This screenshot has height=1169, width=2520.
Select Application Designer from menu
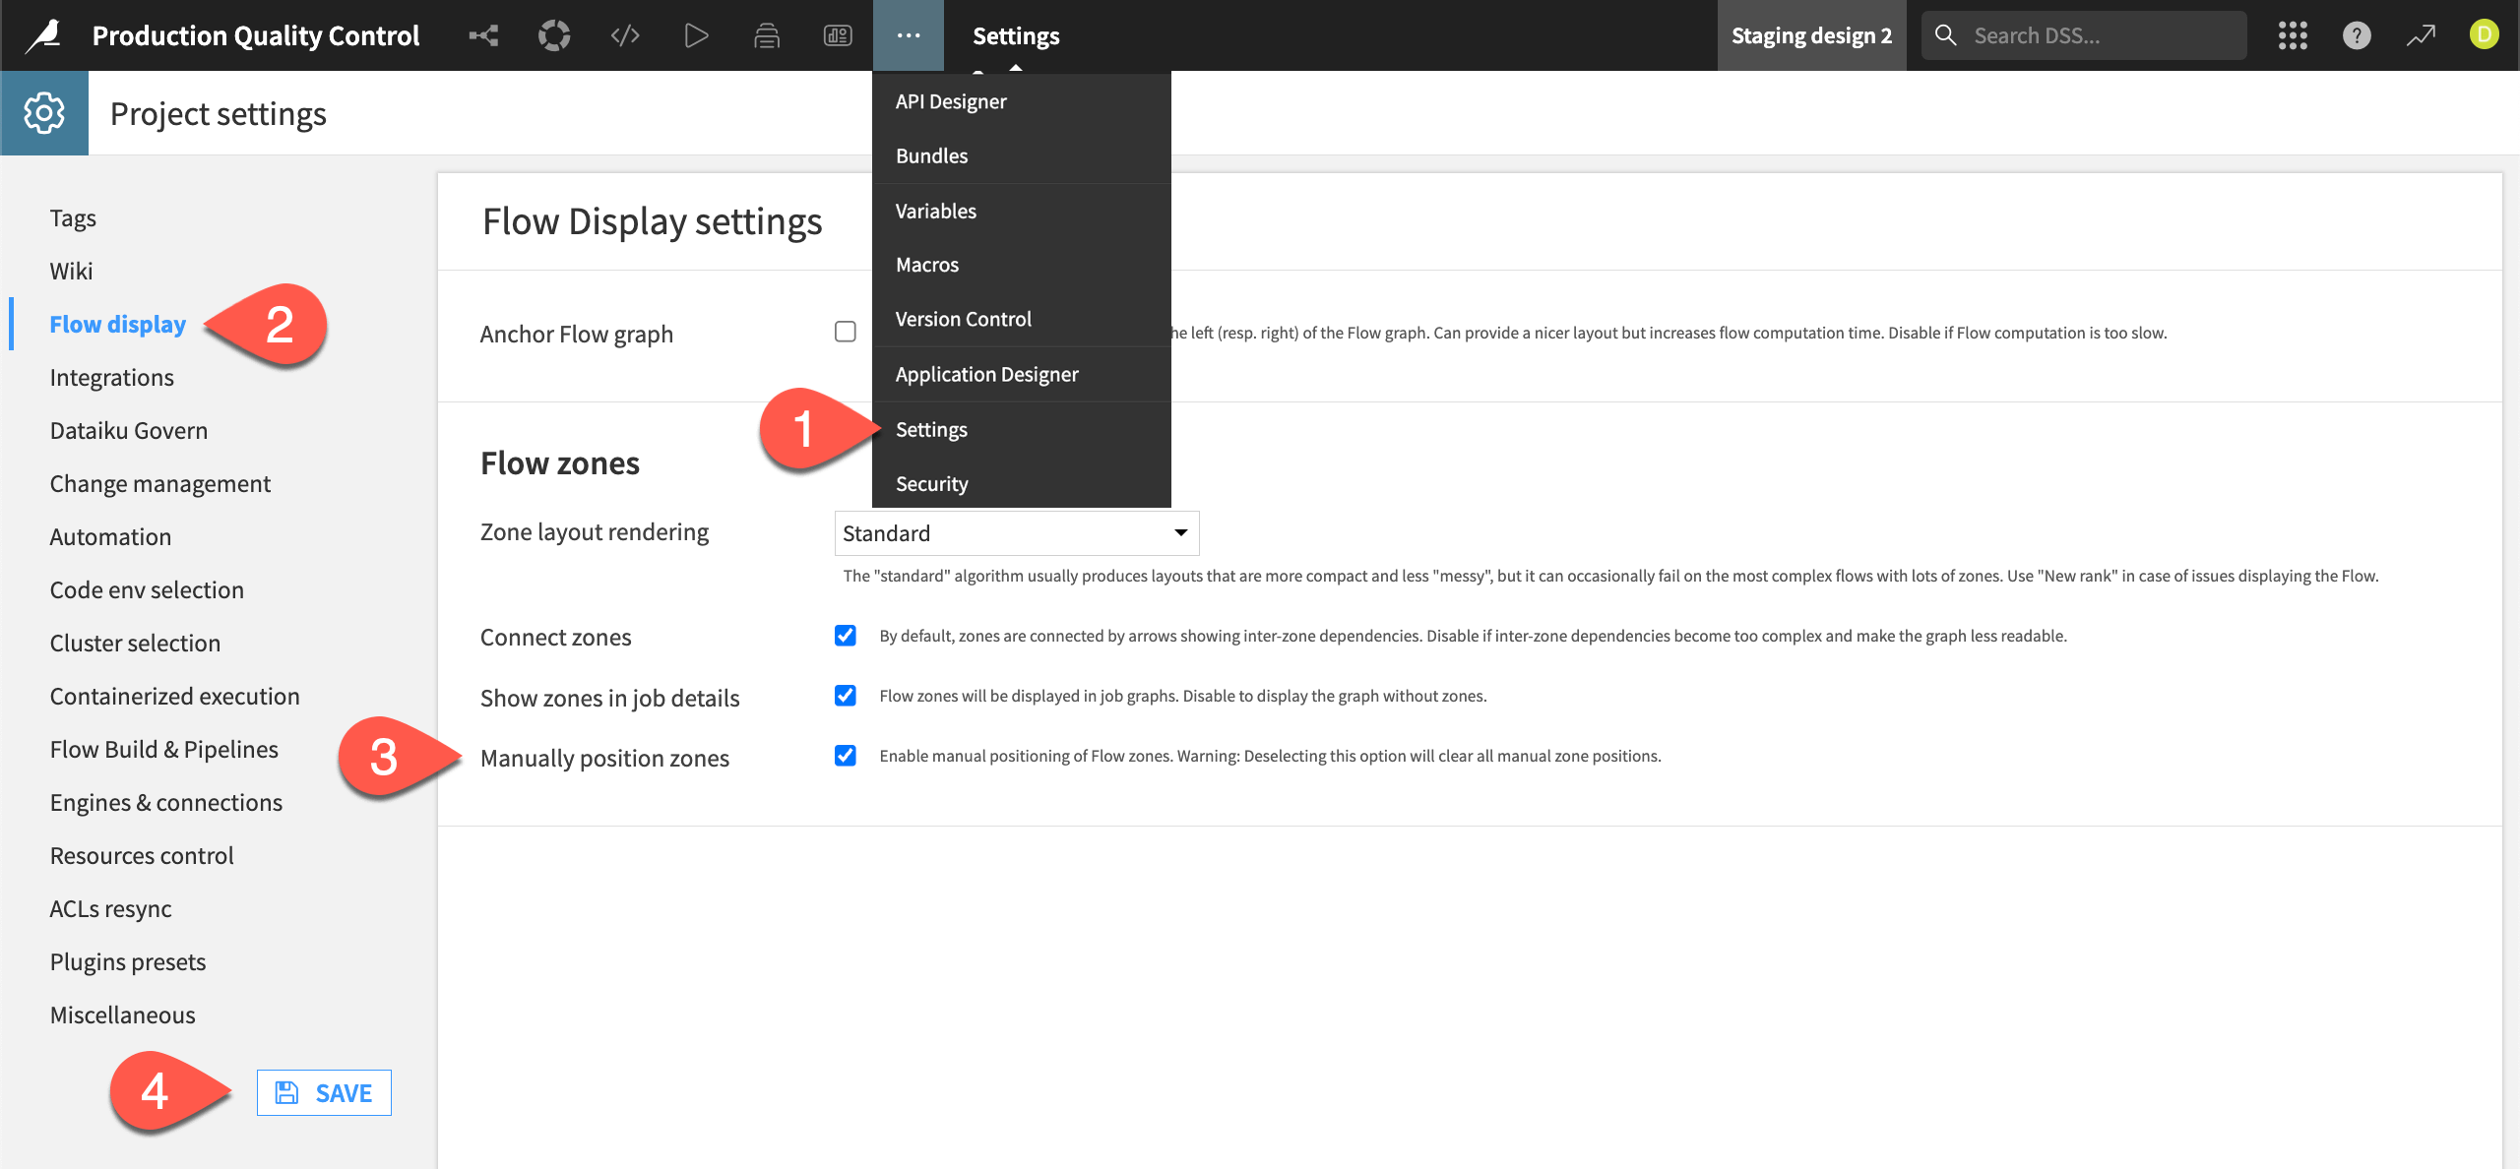[986, 373]
